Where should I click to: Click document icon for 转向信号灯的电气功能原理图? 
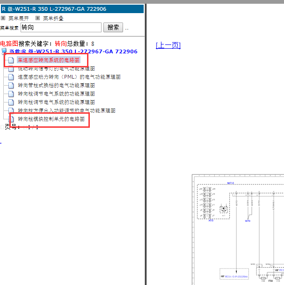[x=11, y=69]
